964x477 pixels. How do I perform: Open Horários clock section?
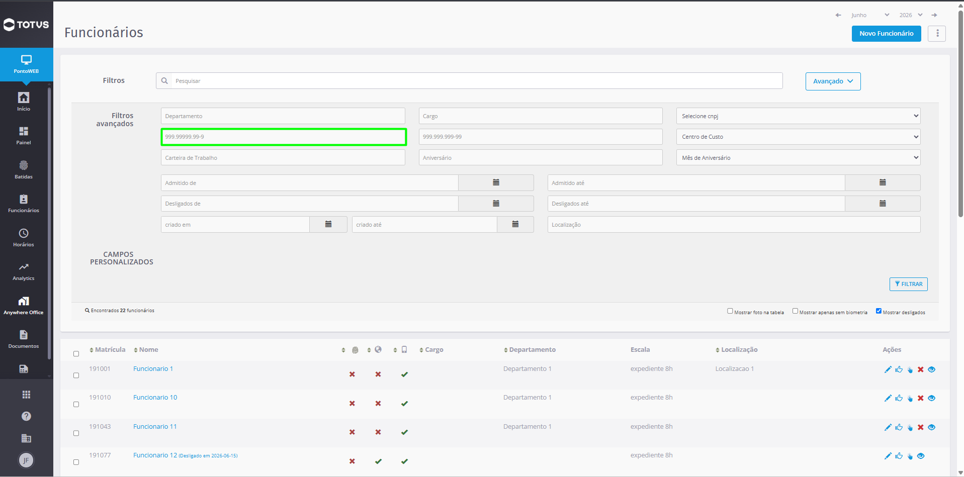24,237
